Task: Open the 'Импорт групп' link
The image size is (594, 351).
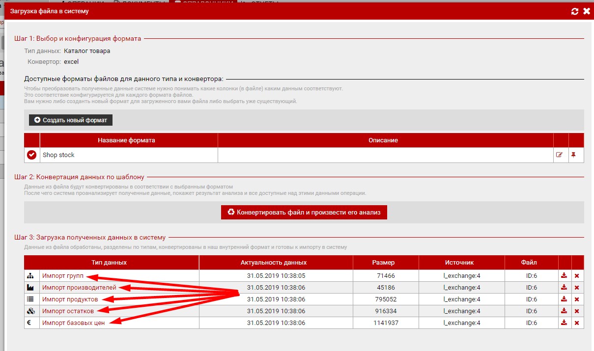Action: coord(62,276)
